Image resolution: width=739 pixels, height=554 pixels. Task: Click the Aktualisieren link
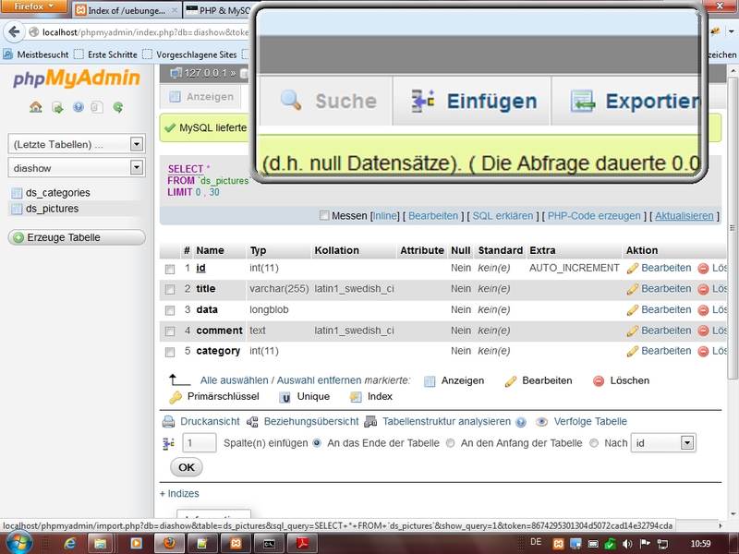[x=684, y=216]
